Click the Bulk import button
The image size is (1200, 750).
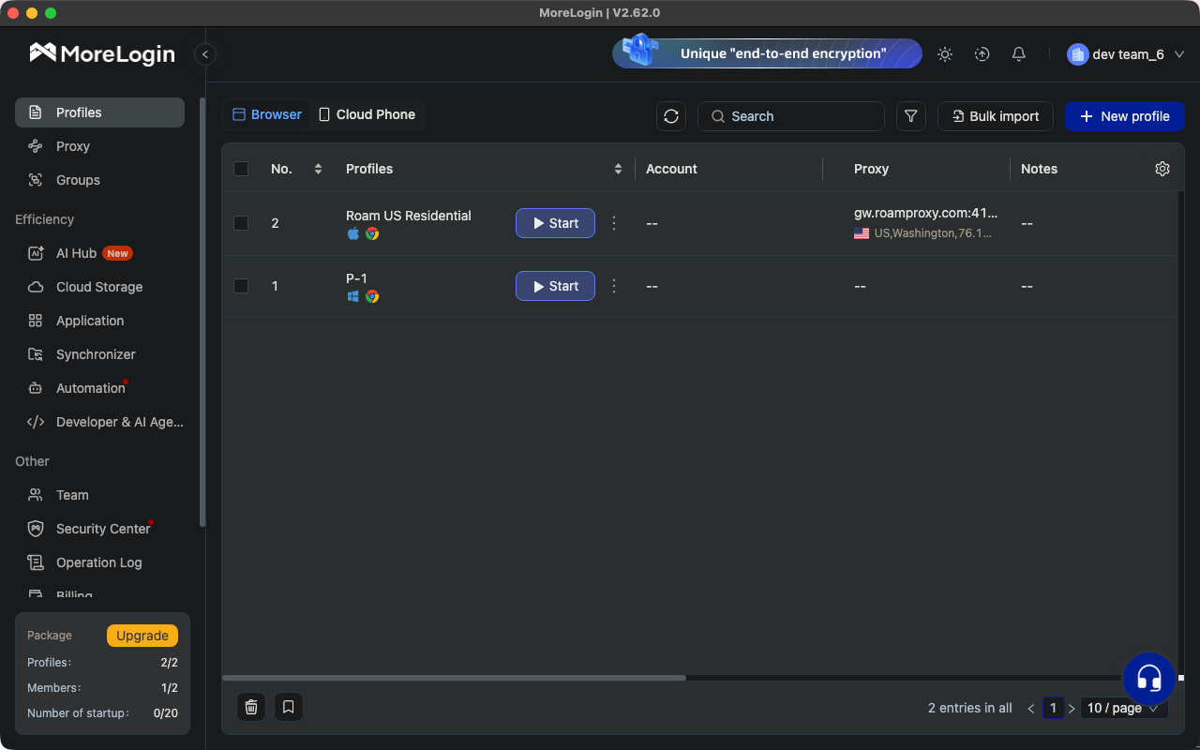tap(996, 116)
